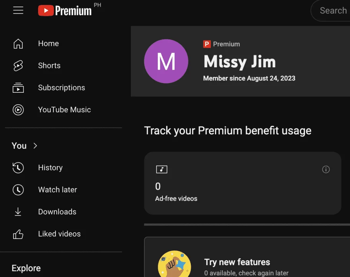The height and width of the screenshot is (277, 350).
Task: Click the PH country code label
Action: point(98,5)
